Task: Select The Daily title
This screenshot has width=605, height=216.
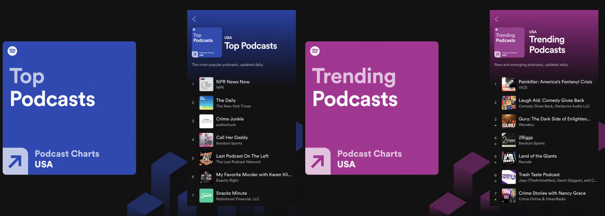Action: 226,100
